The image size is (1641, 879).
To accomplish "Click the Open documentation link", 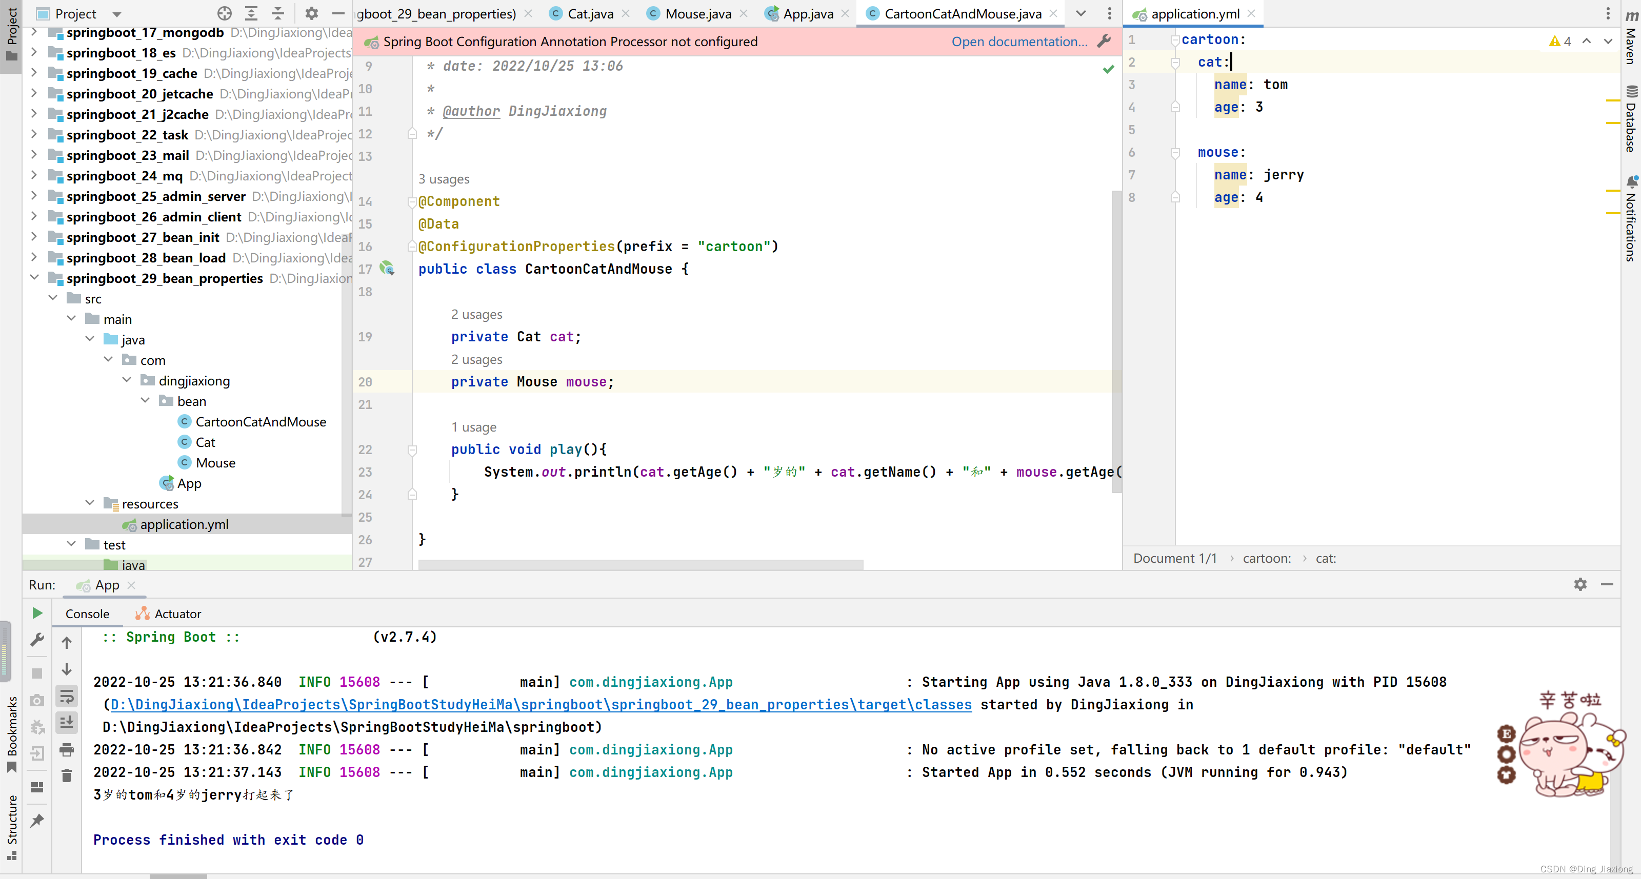I will point(1018,42).
